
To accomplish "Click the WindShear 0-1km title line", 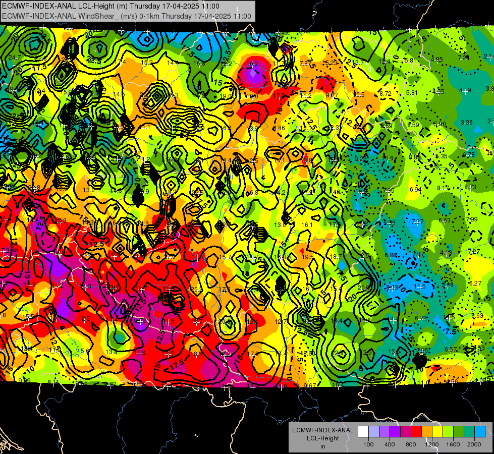I will coord(126,16).
